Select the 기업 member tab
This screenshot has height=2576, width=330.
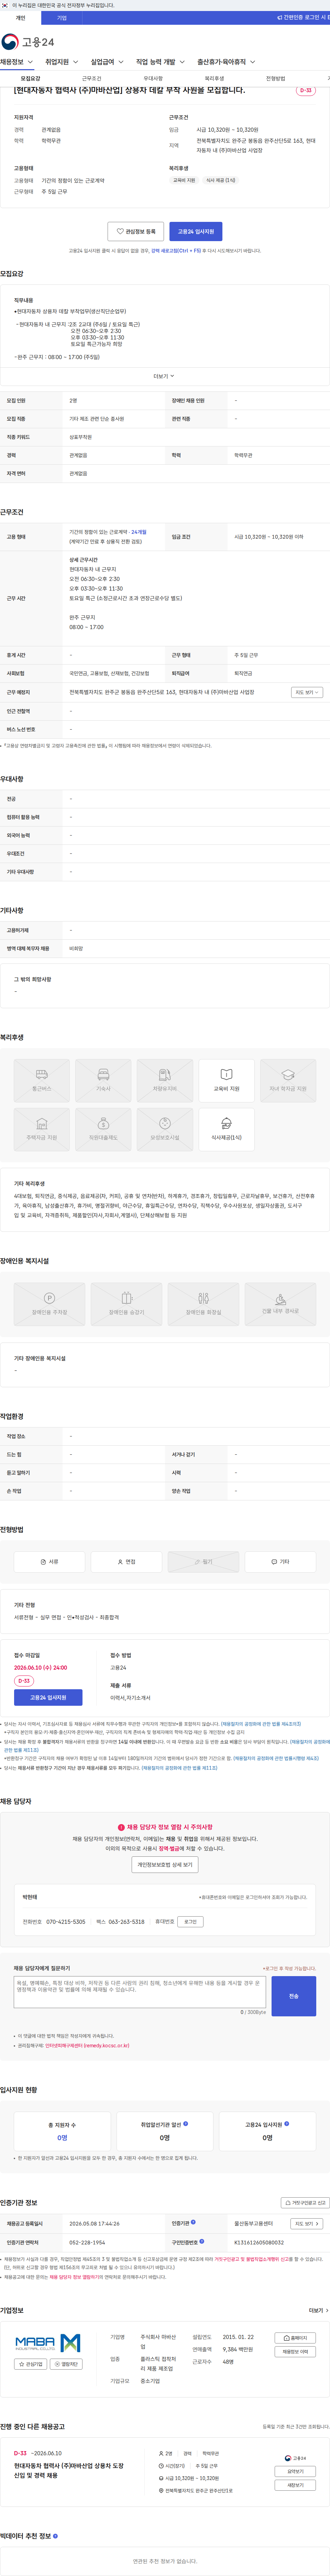tap(62, 18)
